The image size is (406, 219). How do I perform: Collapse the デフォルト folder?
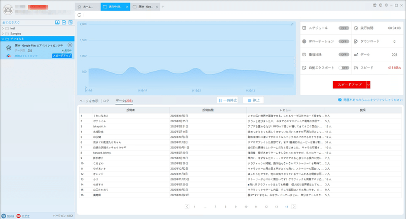click(3, 39)
